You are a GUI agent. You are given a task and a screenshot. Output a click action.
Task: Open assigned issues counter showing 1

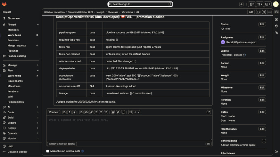(x=252, y=4)
